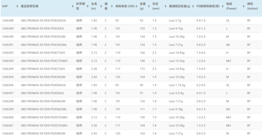Click product ABU PROMAX SX ROD-PSXC702H
The image size is (262, 137).
click(43, 53)
